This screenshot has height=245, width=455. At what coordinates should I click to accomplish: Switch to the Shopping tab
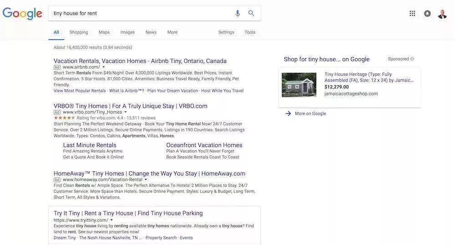point(79,32)
